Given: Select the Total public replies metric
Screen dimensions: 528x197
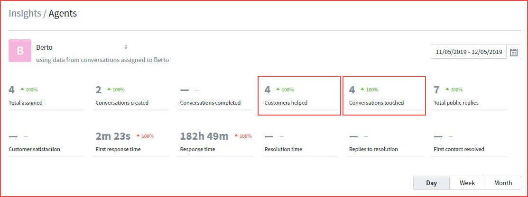Looking at the screenshot, I should (x=468, y=96).
